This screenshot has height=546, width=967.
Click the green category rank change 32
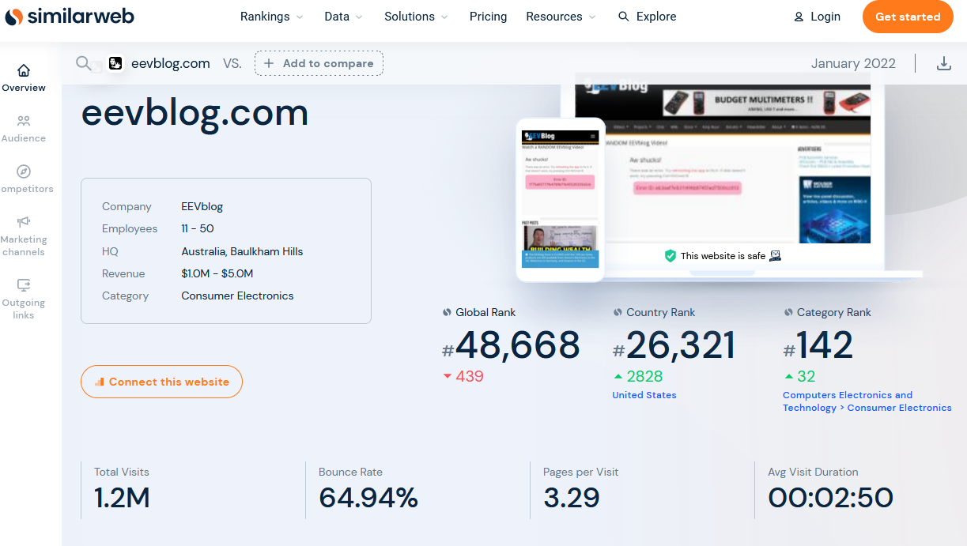coord(799,376)
